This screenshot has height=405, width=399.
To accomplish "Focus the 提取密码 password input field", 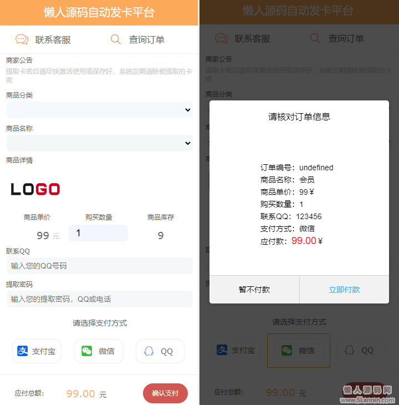I will tap(100, 299).
